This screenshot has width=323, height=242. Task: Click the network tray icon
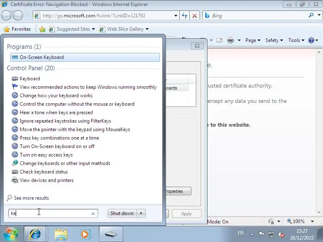pos(271,234)
